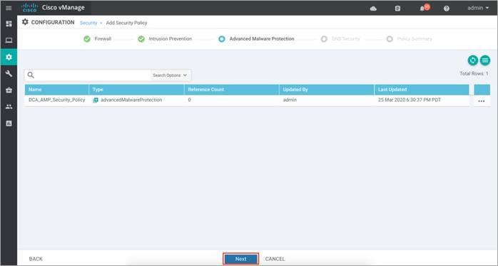
Task: Open the notifications bell icon
Action: [x=422, y=9]
